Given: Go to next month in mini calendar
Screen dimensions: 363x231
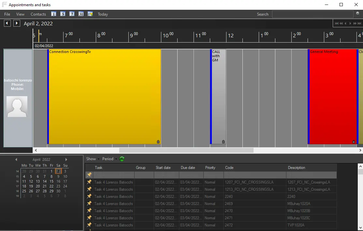Looking at the screenshot, I should [66, 160].
